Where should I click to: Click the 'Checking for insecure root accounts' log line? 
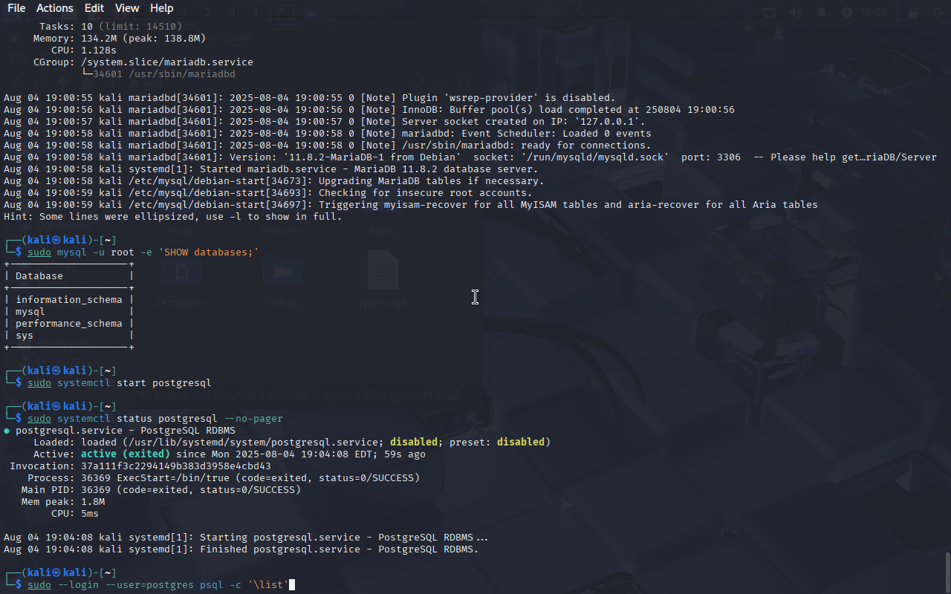[x=268, y=193]
